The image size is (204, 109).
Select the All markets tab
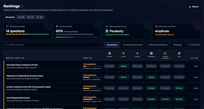[10, 17]
